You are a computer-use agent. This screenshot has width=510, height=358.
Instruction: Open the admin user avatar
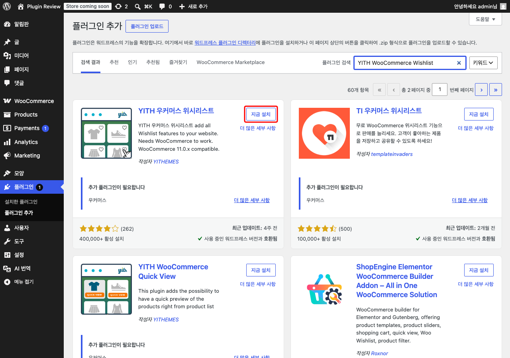(503, 6)
